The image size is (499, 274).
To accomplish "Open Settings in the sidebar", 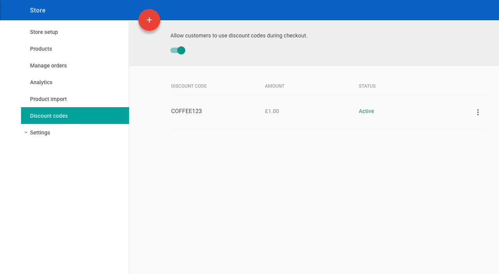I will tap(40, 133).
